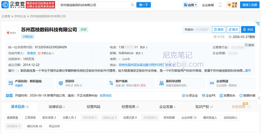Screen dimensions: 261x134
Task: Expand 更多 2 next to email
Action: coord(139,53)
